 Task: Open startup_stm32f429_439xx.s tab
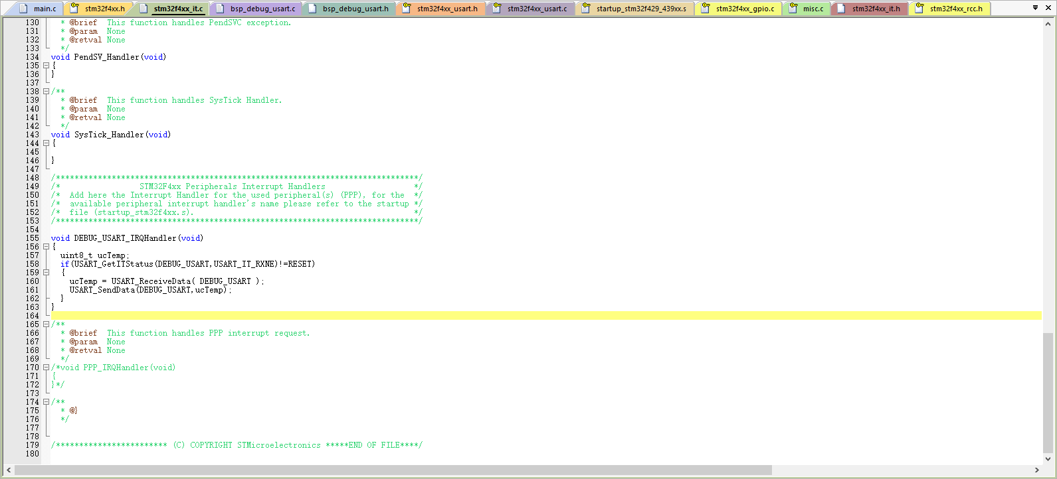pos(634,9)
